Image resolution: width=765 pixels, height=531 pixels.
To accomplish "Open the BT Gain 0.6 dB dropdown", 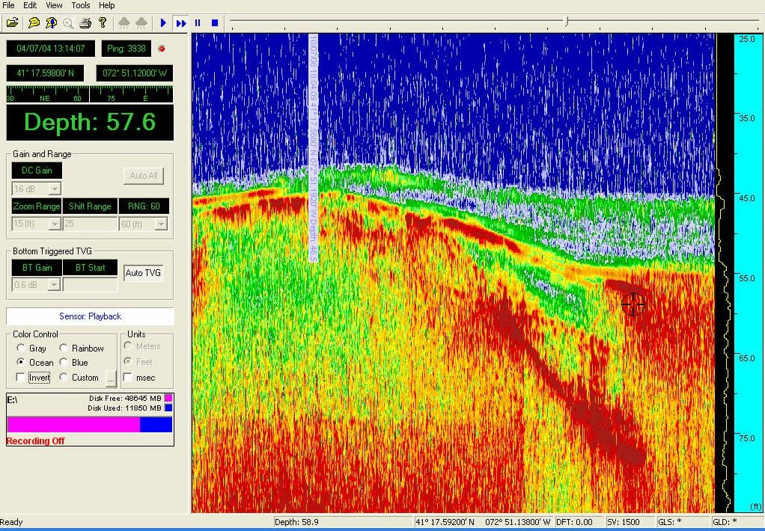I will pyautogui.click(x=55, y=284).
